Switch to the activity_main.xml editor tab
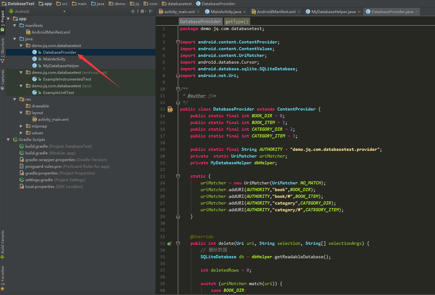The width and height of the screenshot is (435, 295). click(179, 12)
